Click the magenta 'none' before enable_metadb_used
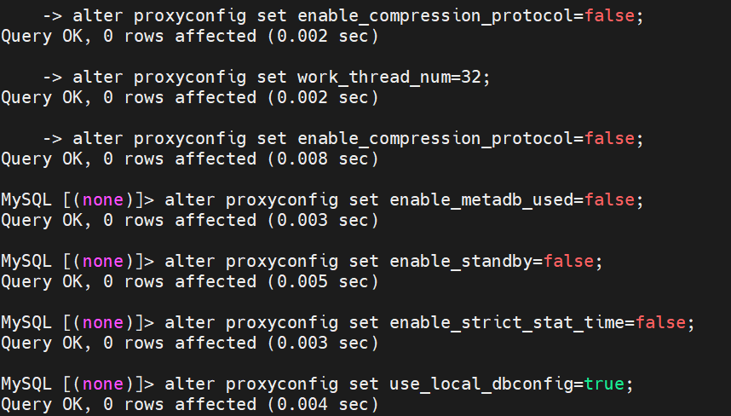The height and width of the screenshot is (416, 731). (x=102, y=200)
